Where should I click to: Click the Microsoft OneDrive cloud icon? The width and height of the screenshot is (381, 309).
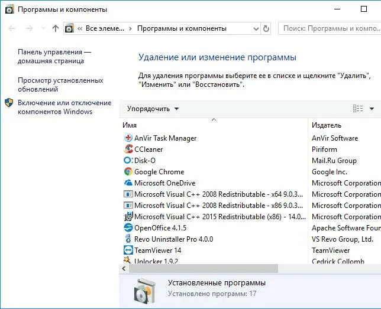coord(128,183)
